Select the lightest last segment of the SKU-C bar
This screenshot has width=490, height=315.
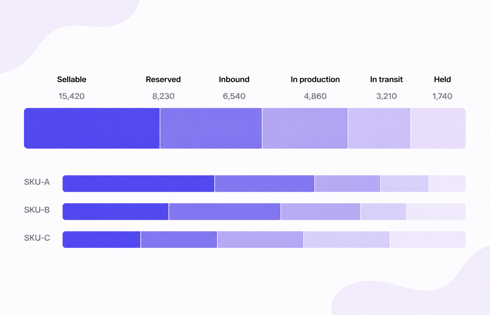point(428,240)
